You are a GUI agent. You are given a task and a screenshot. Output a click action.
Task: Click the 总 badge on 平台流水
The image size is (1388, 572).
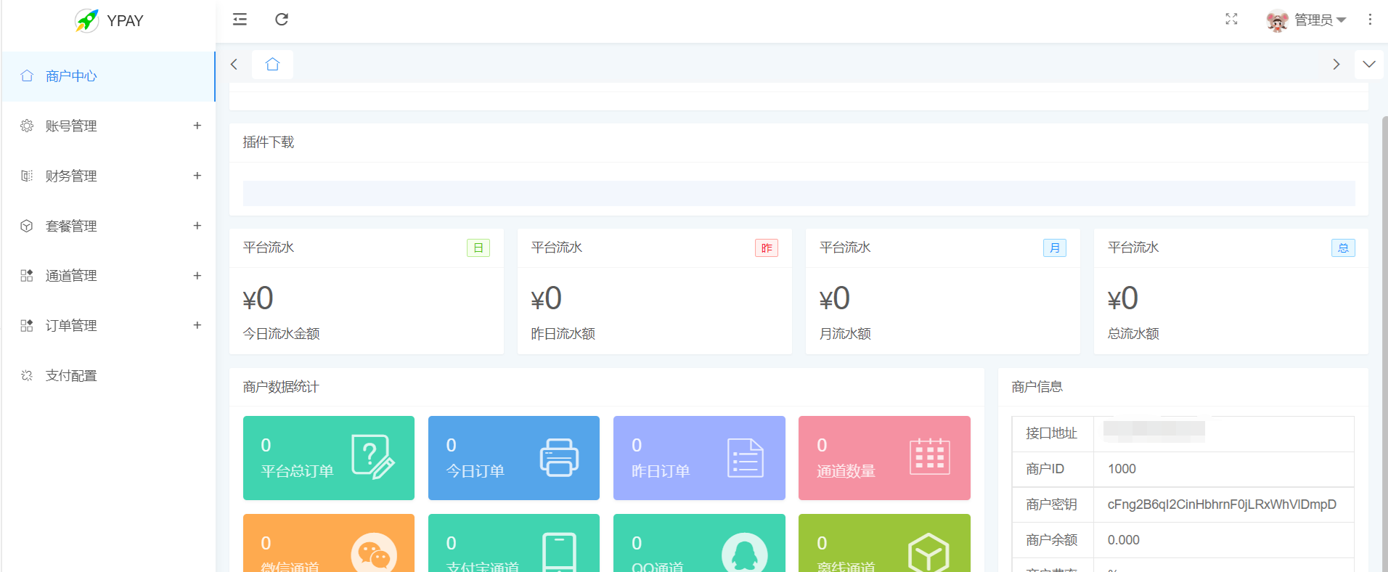1343,248
